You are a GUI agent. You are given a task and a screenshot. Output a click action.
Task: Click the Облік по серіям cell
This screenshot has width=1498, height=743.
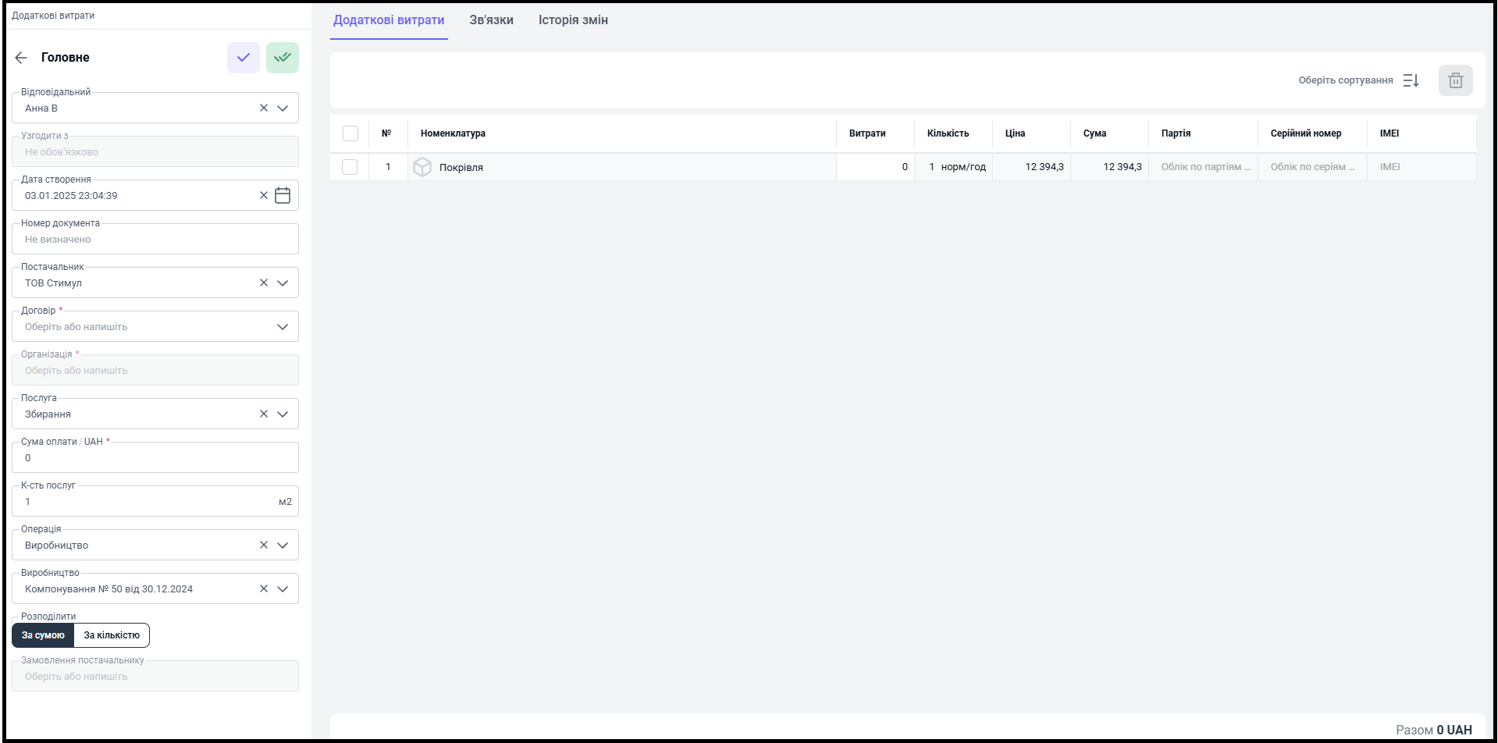[1312, 167]
